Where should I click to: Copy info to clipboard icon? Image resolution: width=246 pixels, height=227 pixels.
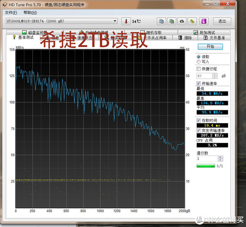161,21
